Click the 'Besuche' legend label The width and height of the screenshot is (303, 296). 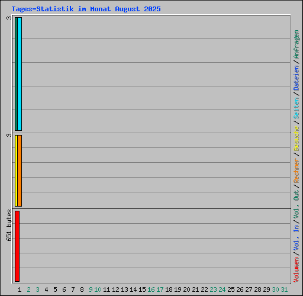(296, 139)
